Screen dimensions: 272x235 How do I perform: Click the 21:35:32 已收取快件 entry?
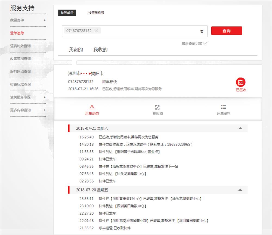pyautogui.click(x=105, y=228)
